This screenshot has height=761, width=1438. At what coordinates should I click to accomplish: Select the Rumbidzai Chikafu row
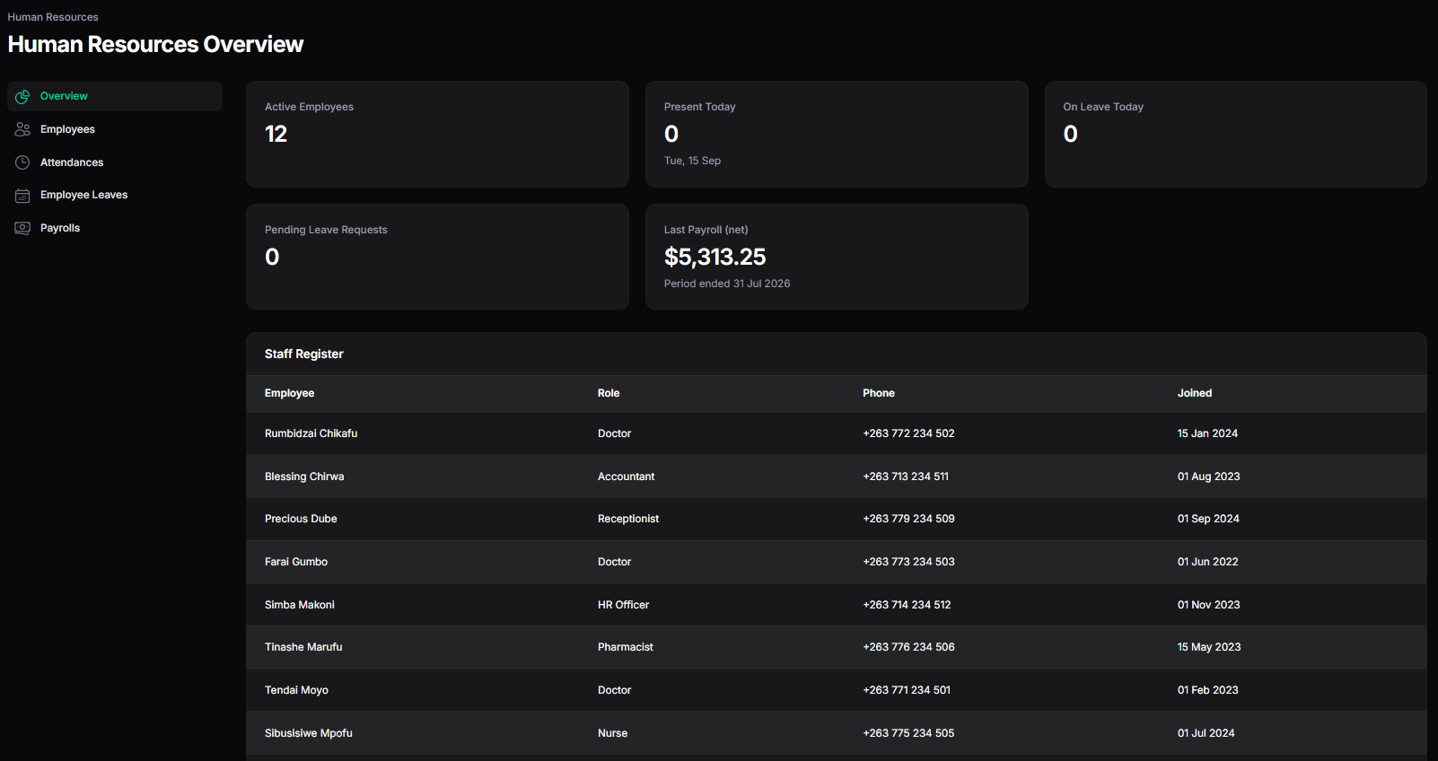click(x=837, y=433)
